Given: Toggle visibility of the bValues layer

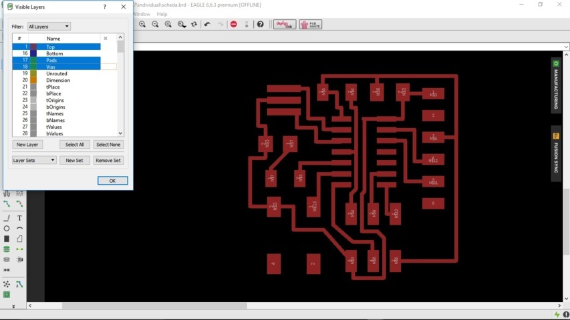Looking at the screenshot, I should point(56,133).
